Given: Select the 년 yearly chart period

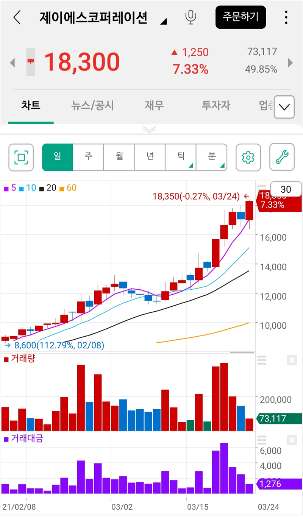Looking at the screenshot, I should pos(150,157).
